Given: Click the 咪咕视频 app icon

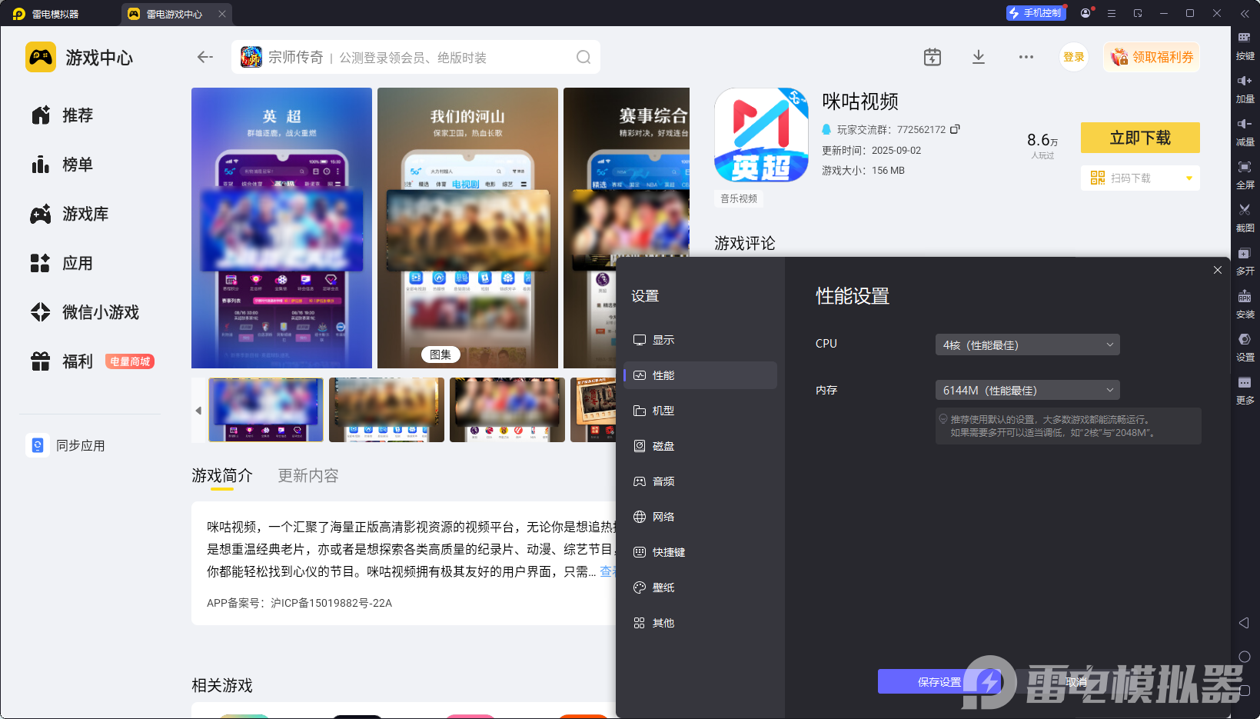Looking at the screenshot, I should (761, 135).
